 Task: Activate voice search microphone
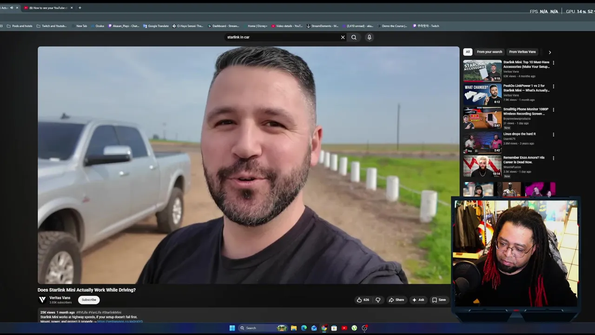pyautogui.click(x=369, y=37)
